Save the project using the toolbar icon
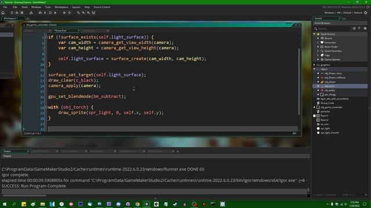The image size is (371, 208). coord(22,13)
